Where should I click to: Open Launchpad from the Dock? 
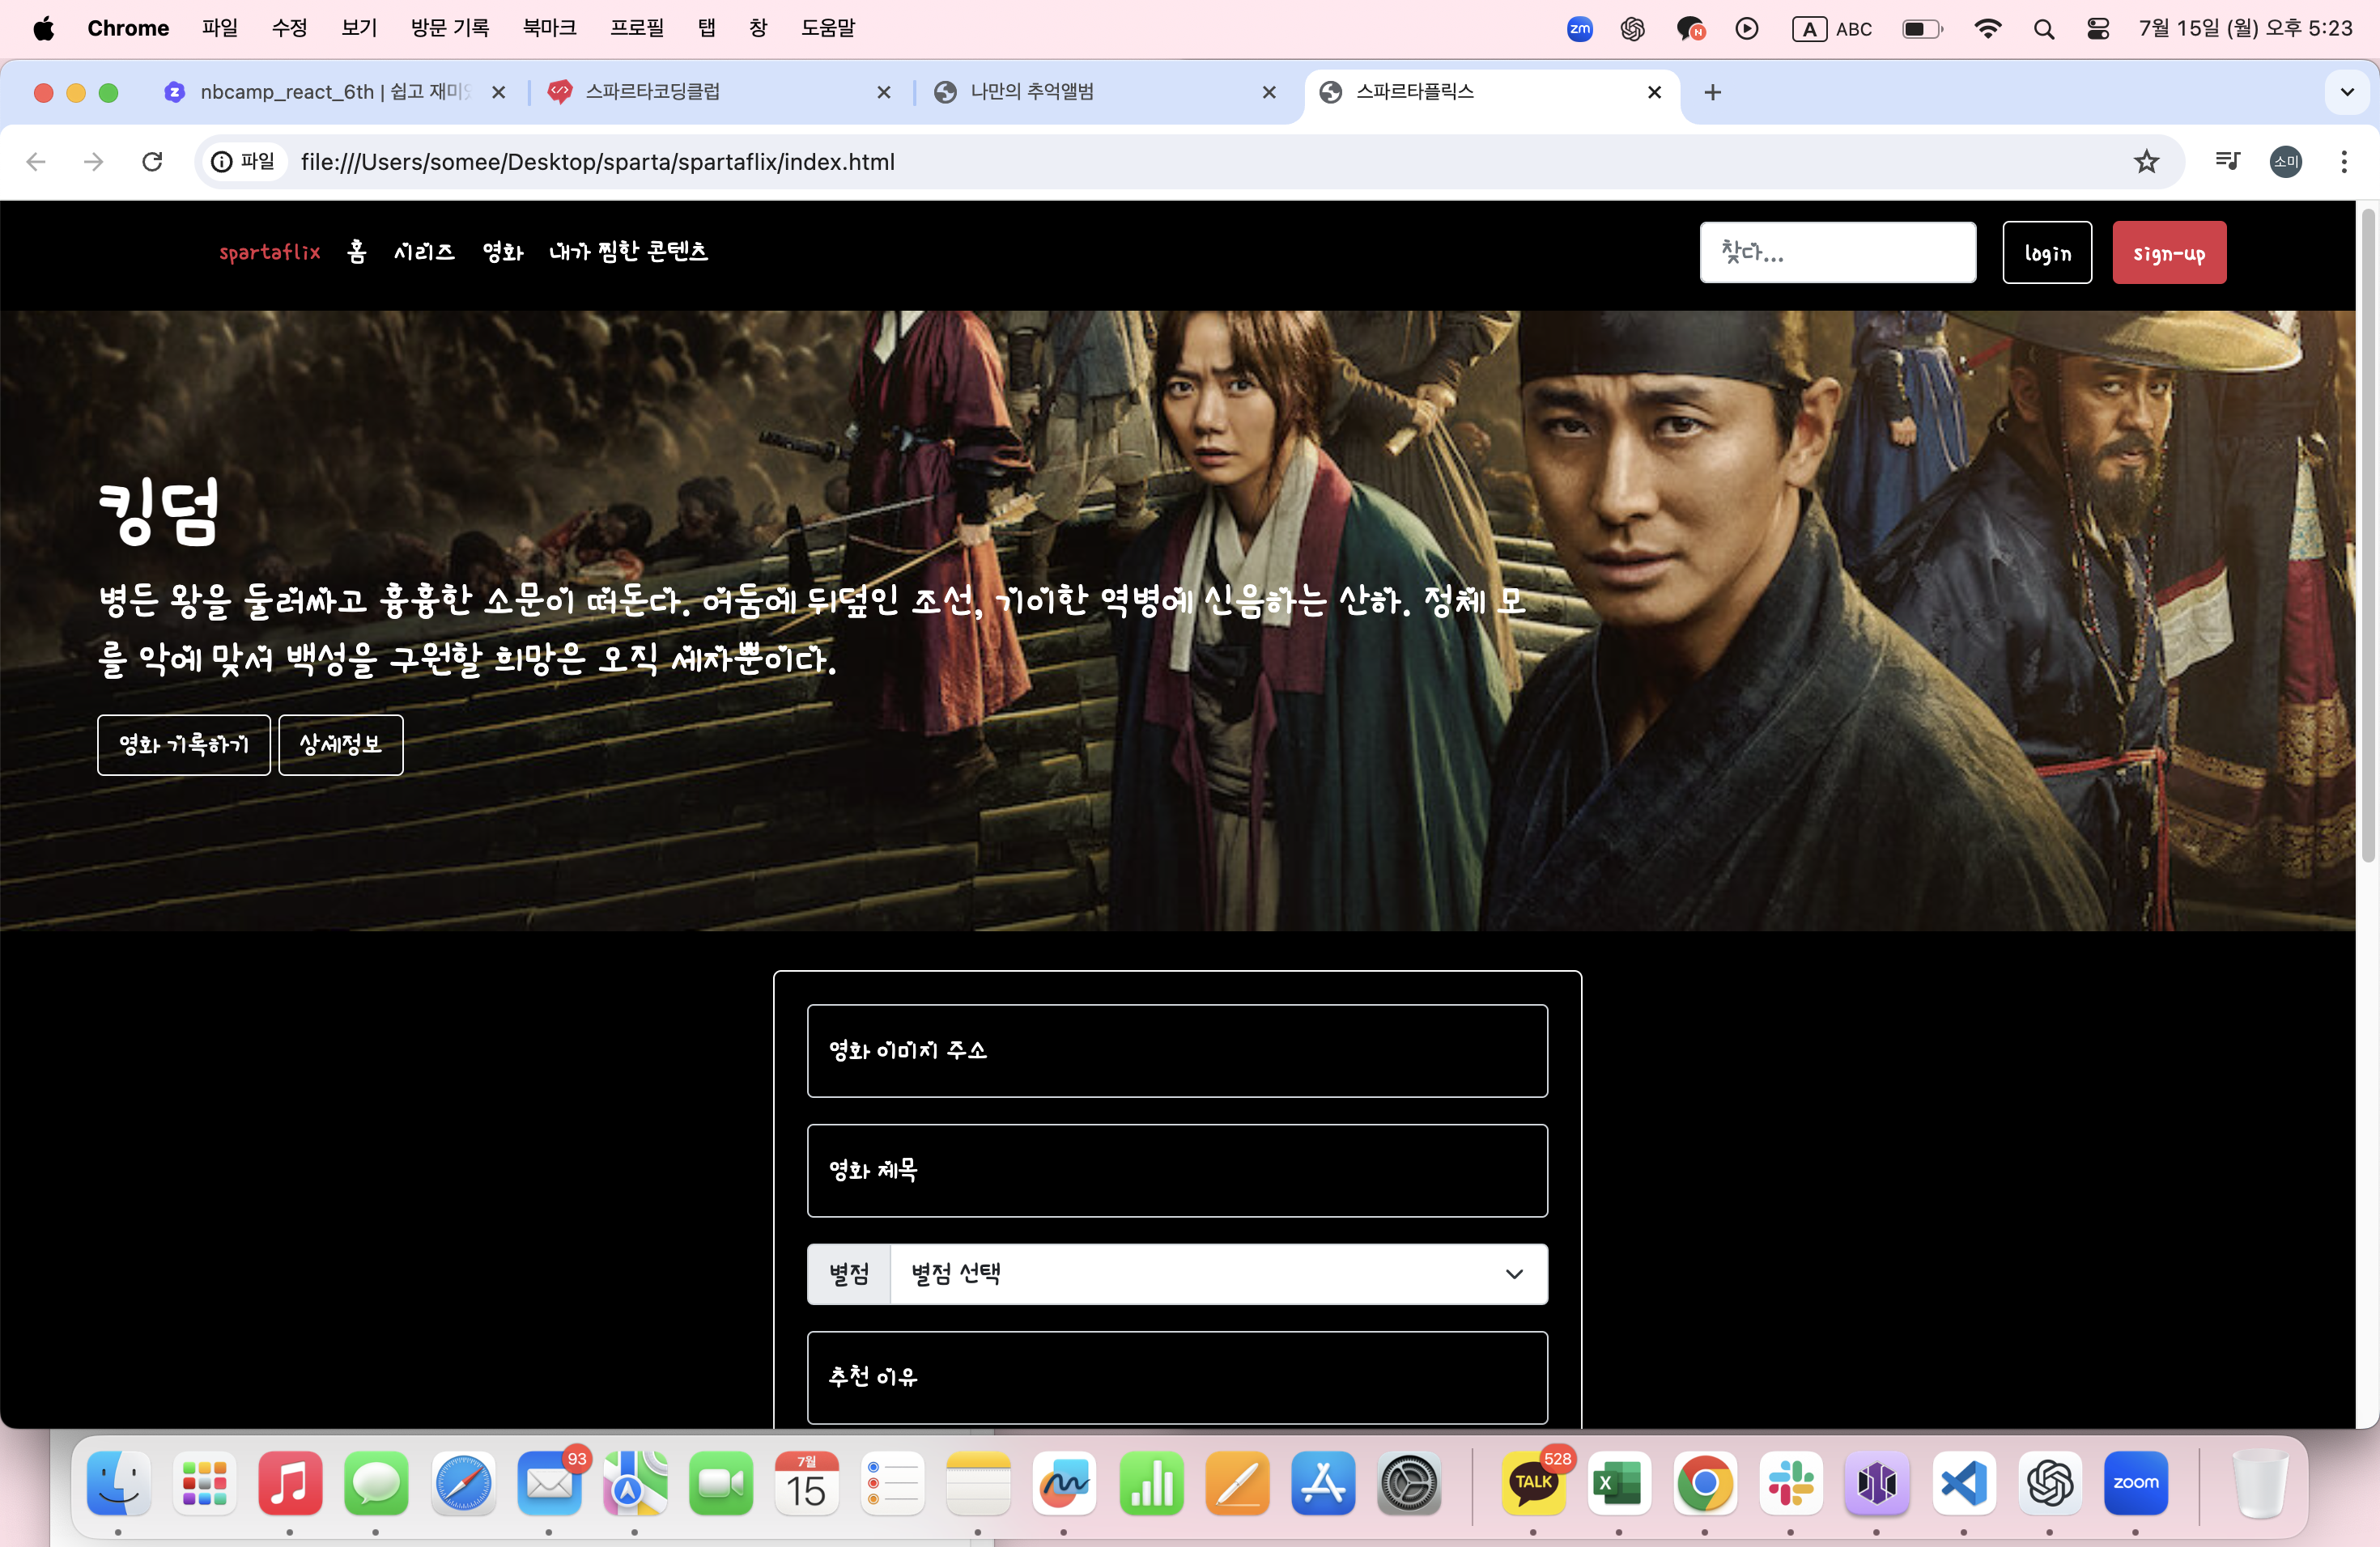[x=205, y=1483]
